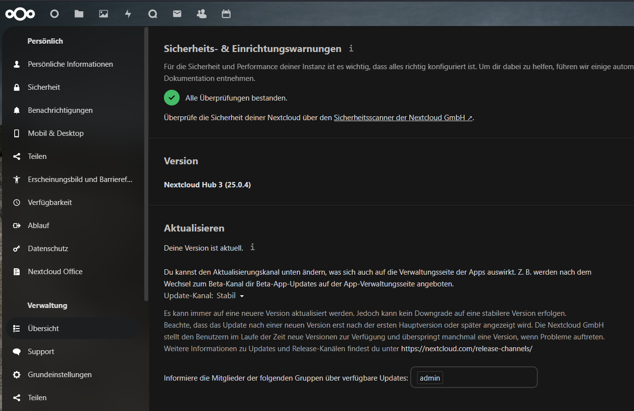Click the lock icon beside Sicherheit

click(17, 87)
